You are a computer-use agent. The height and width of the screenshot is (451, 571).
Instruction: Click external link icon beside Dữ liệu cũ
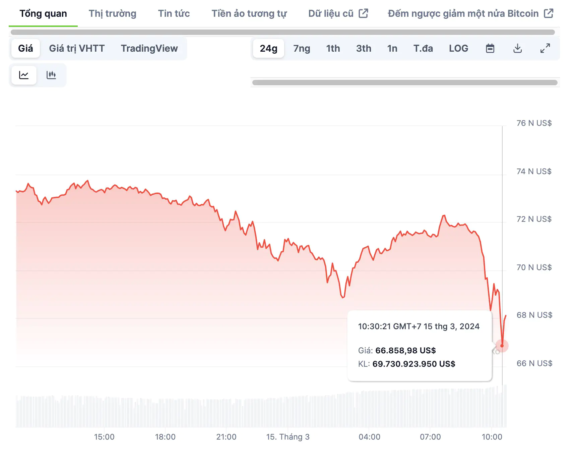[363, 13]
